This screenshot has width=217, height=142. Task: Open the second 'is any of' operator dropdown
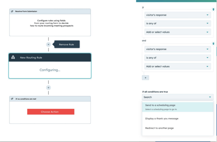coord(178,58)
